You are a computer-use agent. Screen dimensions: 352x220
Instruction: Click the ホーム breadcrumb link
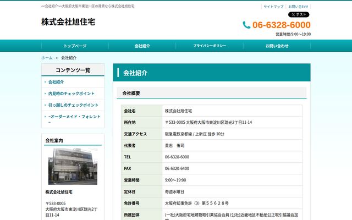47,58
